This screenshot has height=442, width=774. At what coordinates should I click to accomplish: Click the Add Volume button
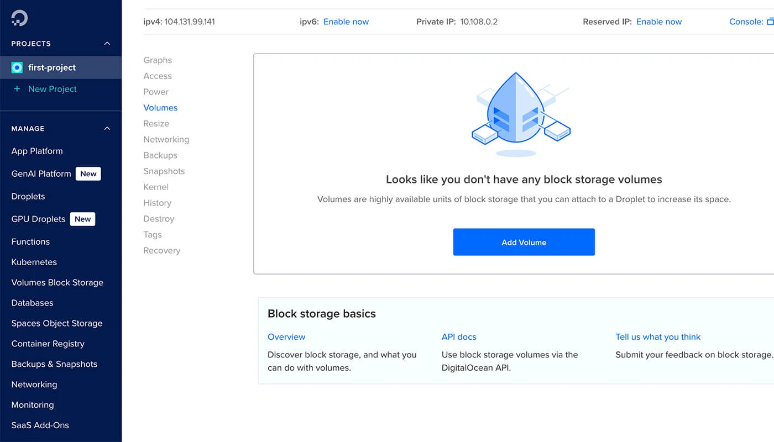524,241
